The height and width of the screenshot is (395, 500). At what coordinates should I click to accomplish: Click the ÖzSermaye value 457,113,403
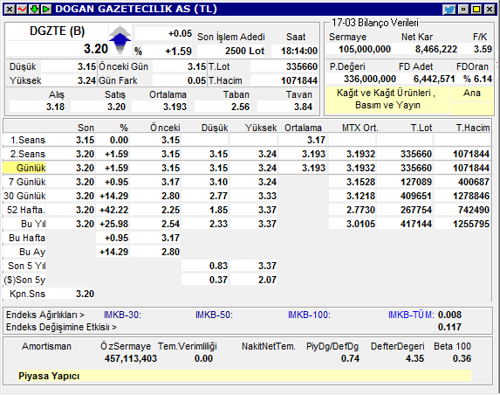click(131, 358)
